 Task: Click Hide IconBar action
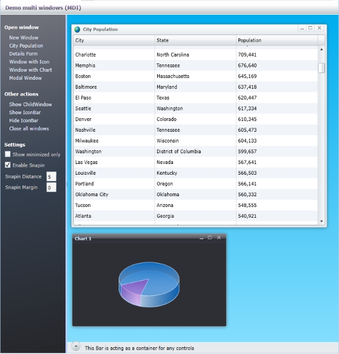pyautogui.click(x=24, y=120)
